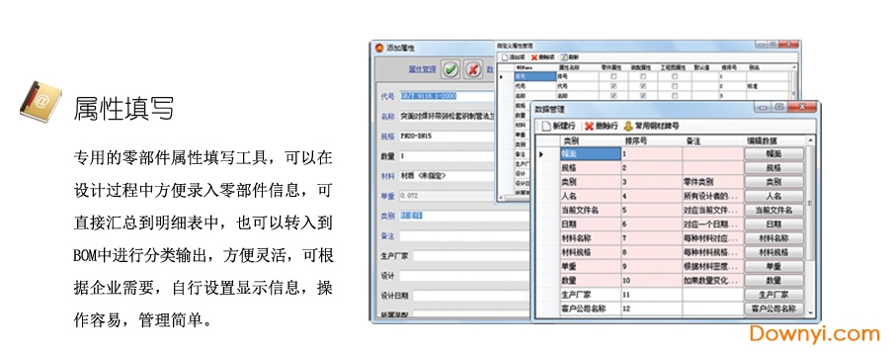This screenshot has width=896, height=357.
Task: Click the 材料规格 edit-data button
Action: pyautogui.click(x=774, y=252)
